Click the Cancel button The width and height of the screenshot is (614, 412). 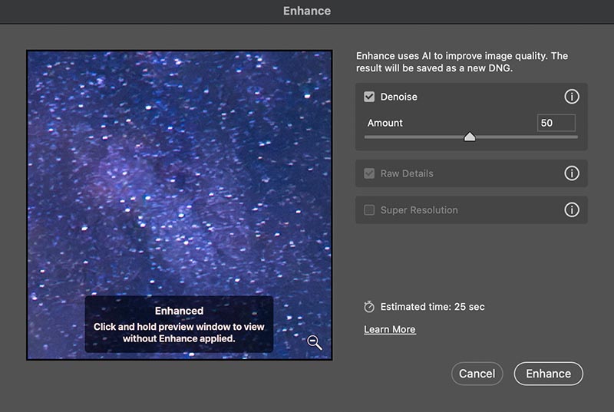point(477,374)
